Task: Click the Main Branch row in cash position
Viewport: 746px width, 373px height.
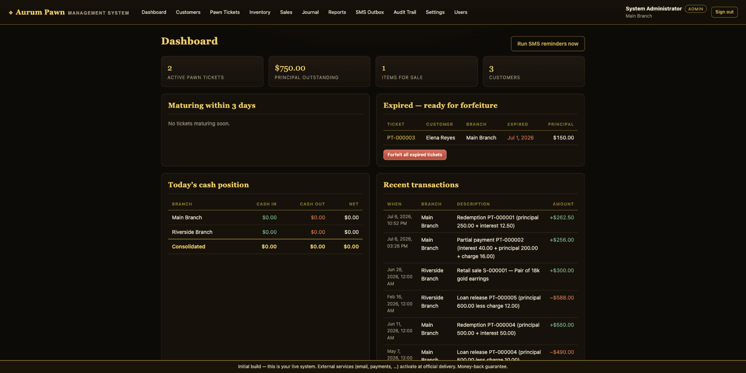Action: 265,218
